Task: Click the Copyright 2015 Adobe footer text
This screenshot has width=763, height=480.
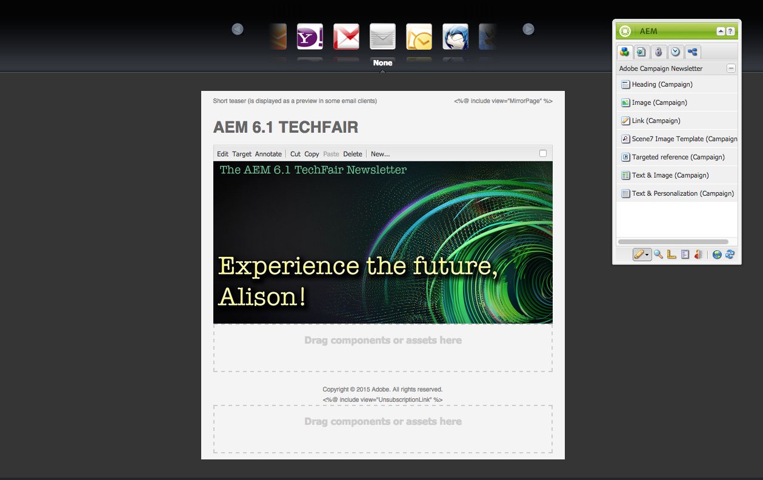Action: point(382,389)
